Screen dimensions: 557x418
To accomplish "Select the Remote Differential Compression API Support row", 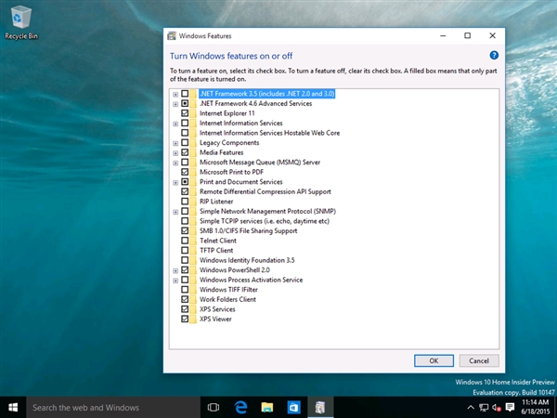I will pos(265,191).
